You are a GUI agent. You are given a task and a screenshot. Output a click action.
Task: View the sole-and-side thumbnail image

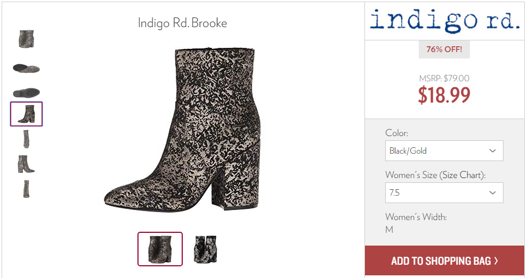click(x=26, y=69)
